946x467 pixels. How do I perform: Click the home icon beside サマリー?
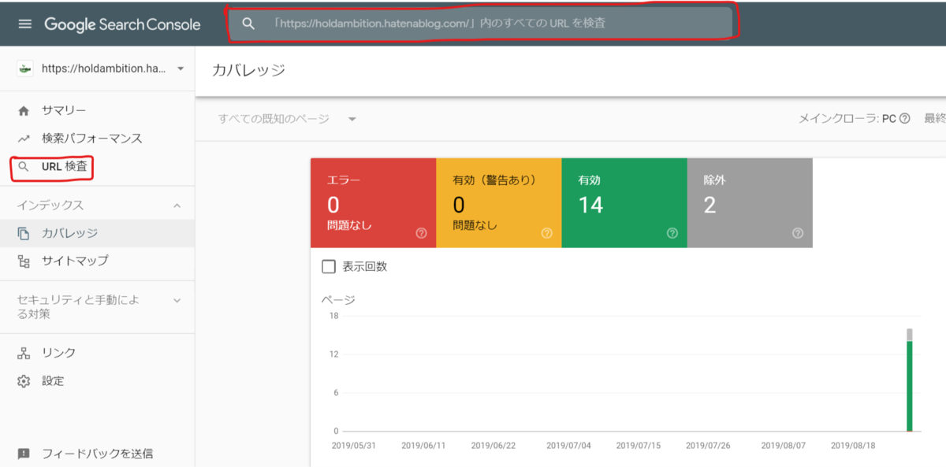click(24, 111)
